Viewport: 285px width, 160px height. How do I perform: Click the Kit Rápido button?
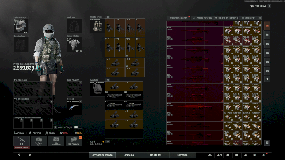click(x=73, y=141)
